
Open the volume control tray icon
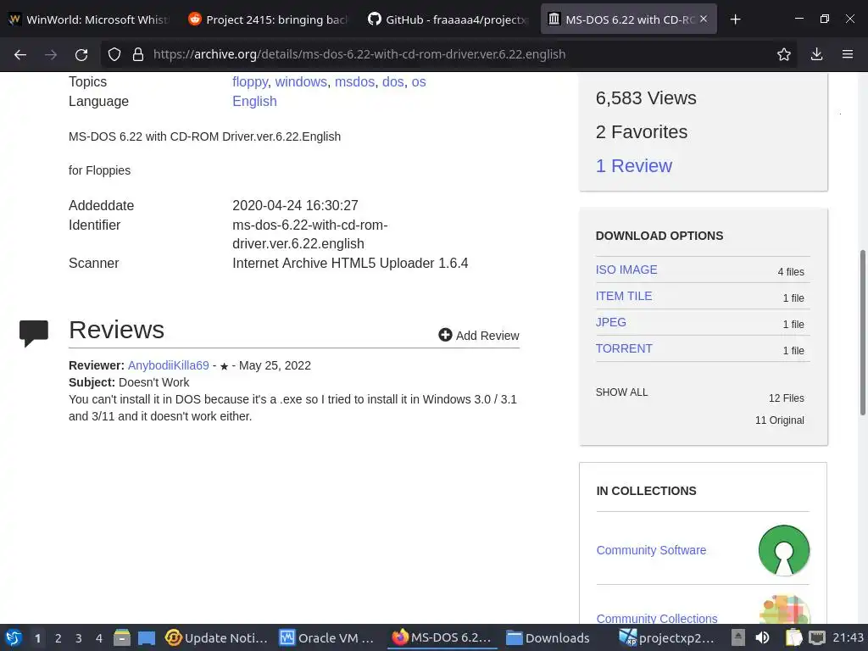point(762,637)
